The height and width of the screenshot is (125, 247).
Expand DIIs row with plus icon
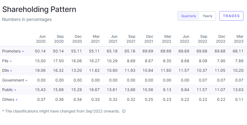point(11,71)
